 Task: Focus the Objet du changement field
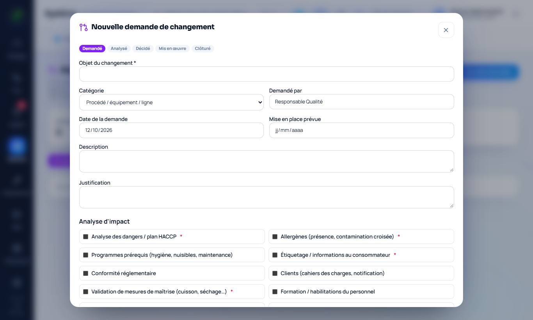point(266,74)
